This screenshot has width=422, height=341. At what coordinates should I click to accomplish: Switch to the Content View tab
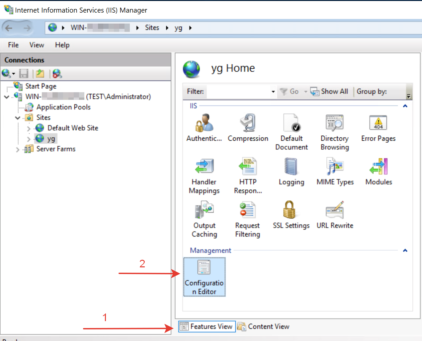(x=263, y=326)
